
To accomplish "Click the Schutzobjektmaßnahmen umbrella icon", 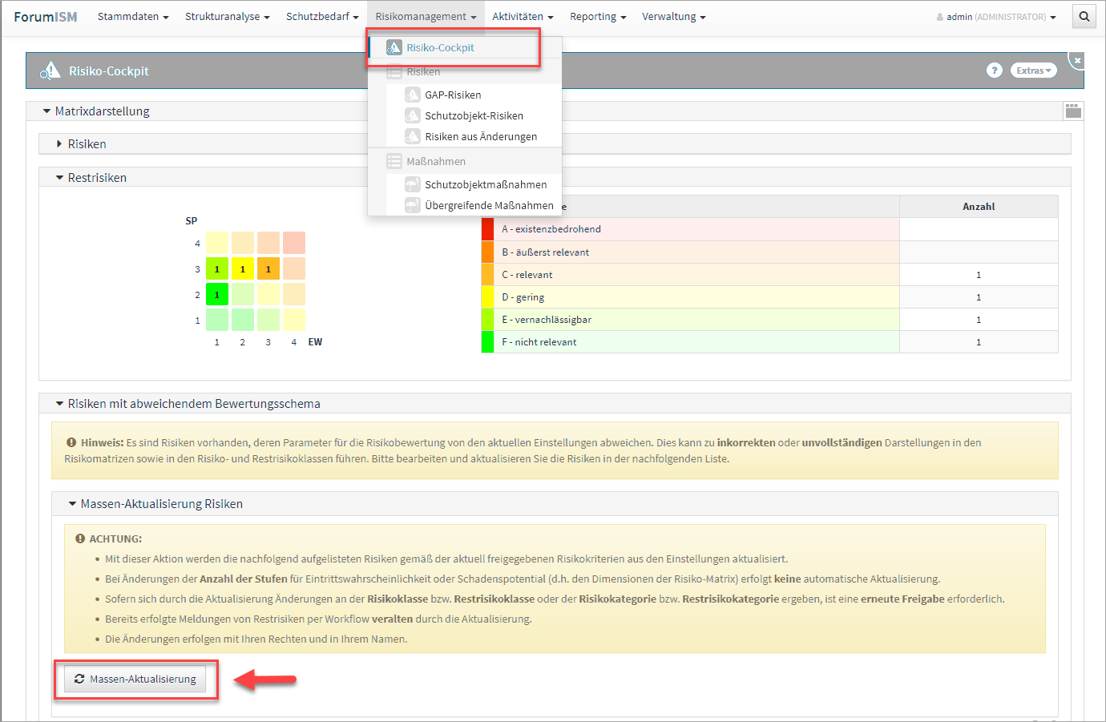I will [412, 184].
